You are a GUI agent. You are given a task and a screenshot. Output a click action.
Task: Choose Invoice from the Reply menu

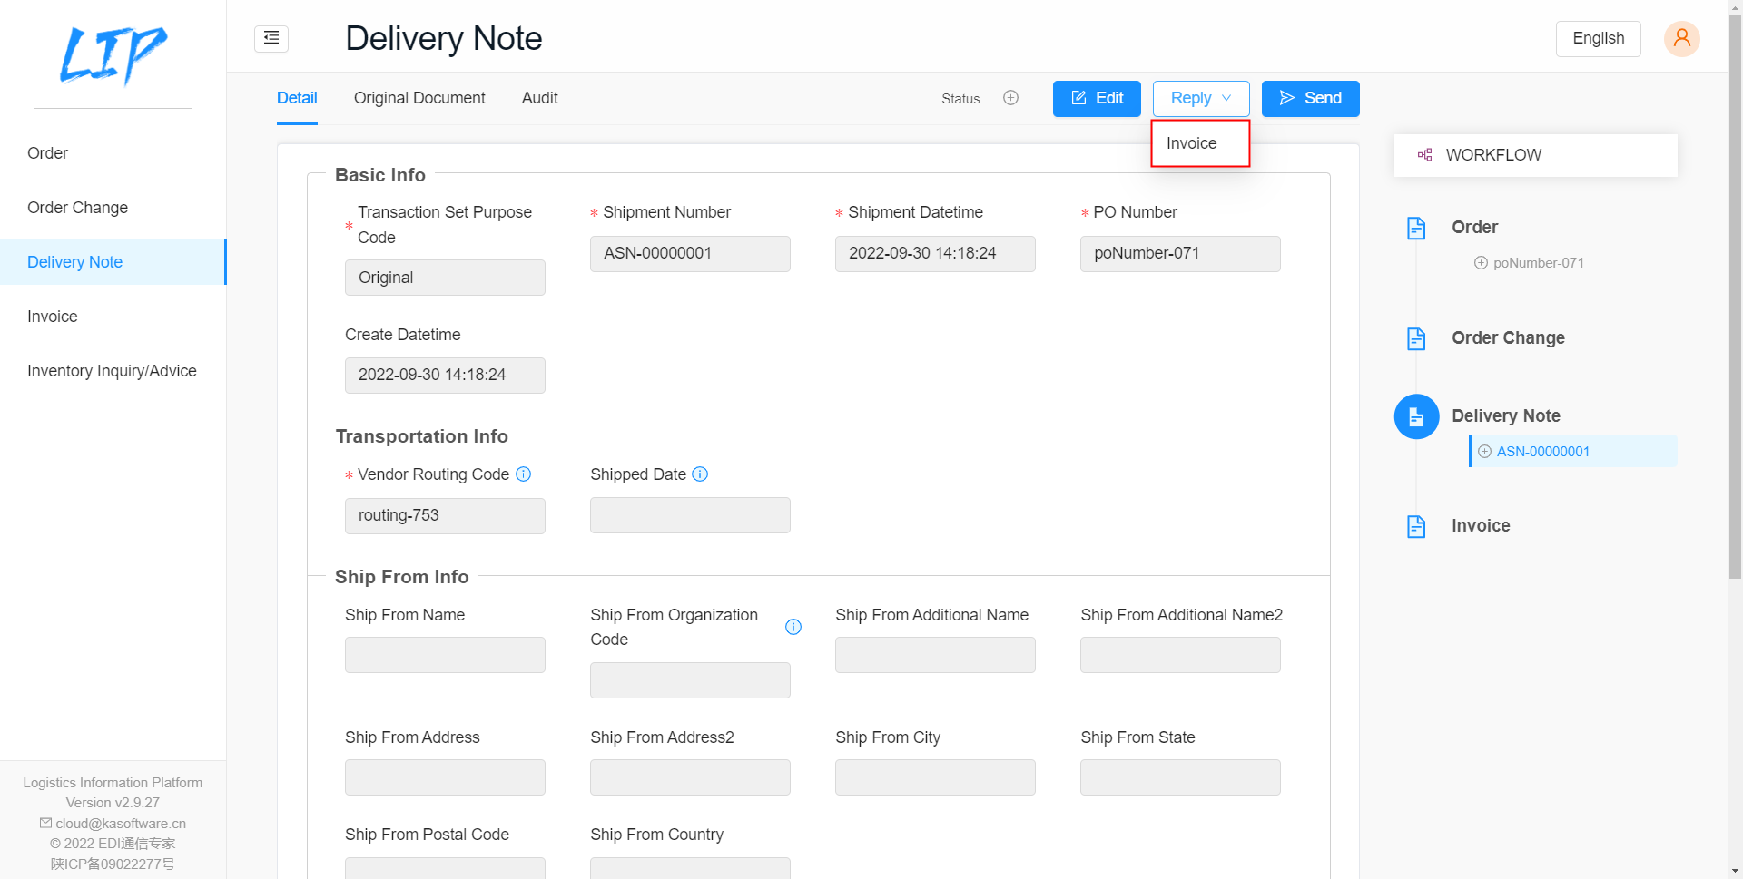(1200, 143)
